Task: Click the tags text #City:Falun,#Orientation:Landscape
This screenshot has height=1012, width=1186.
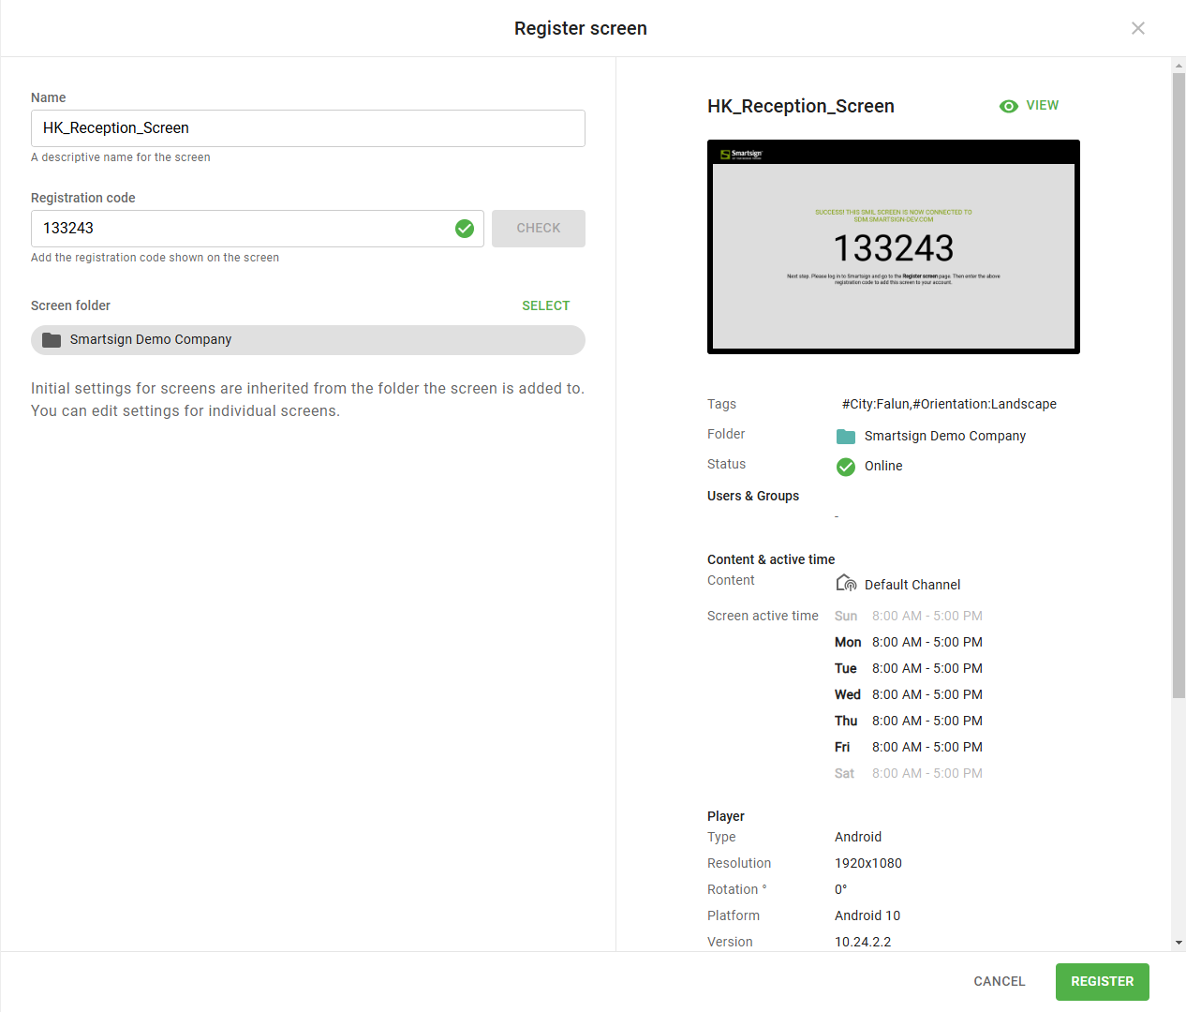Action: pyautogui.click(x=949, y=404)
